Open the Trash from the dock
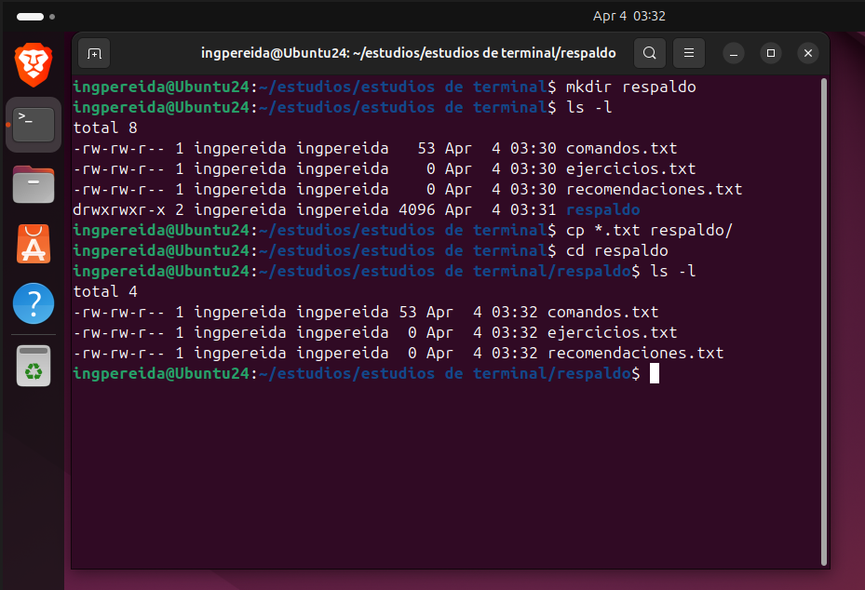This screenshot has height=590, width=865. 34,366
